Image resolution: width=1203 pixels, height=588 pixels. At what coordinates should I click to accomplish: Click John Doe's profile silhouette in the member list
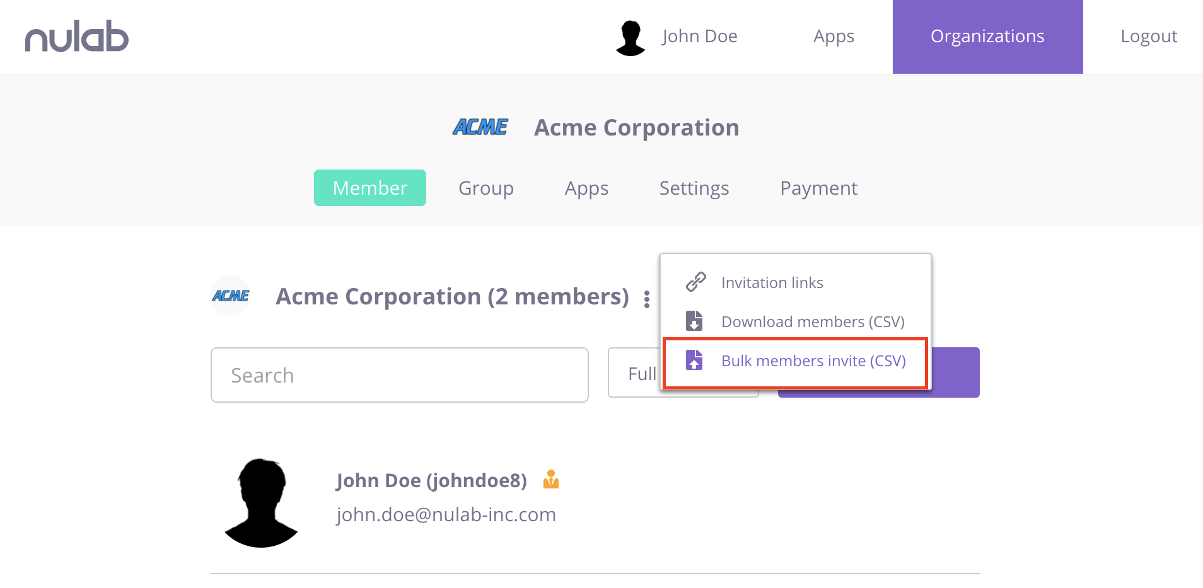point(261,501)
